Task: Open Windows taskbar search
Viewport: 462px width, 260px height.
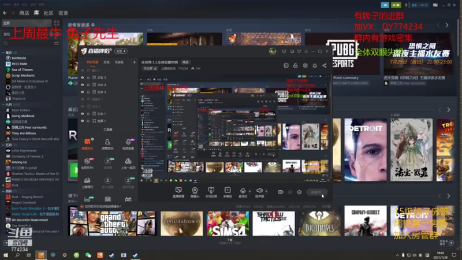Action: pyautogui.click(x=17, y=255)
